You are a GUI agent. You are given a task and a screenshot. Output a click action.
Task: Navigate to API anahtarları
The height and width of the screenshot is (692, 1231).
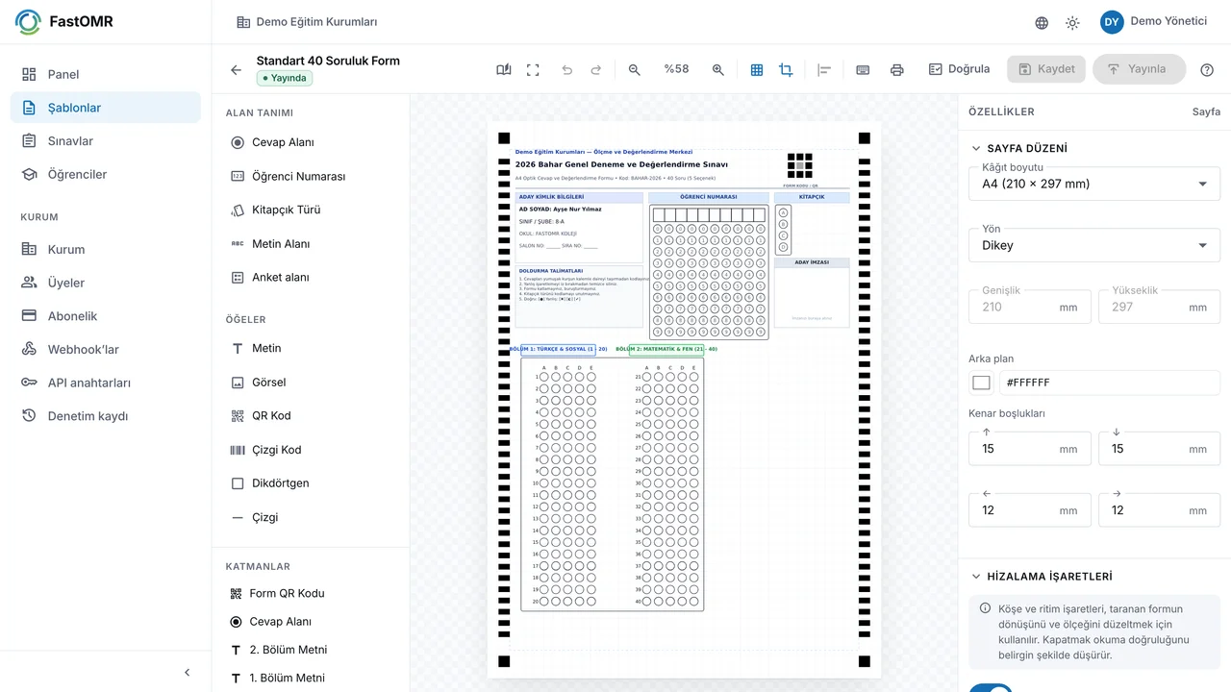[106, 383]
